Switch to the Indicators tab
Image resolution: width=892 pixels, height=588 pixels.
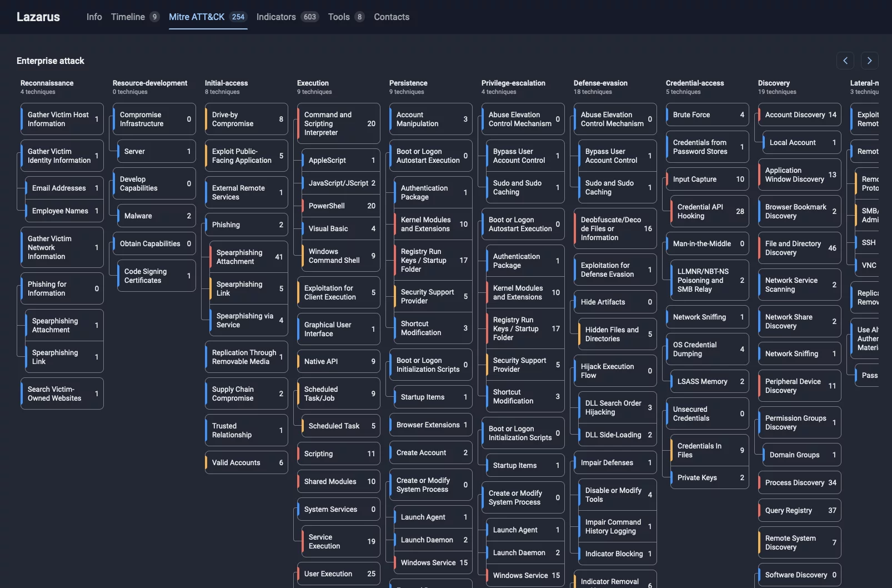pyautogui.click(x=276, y=17)
